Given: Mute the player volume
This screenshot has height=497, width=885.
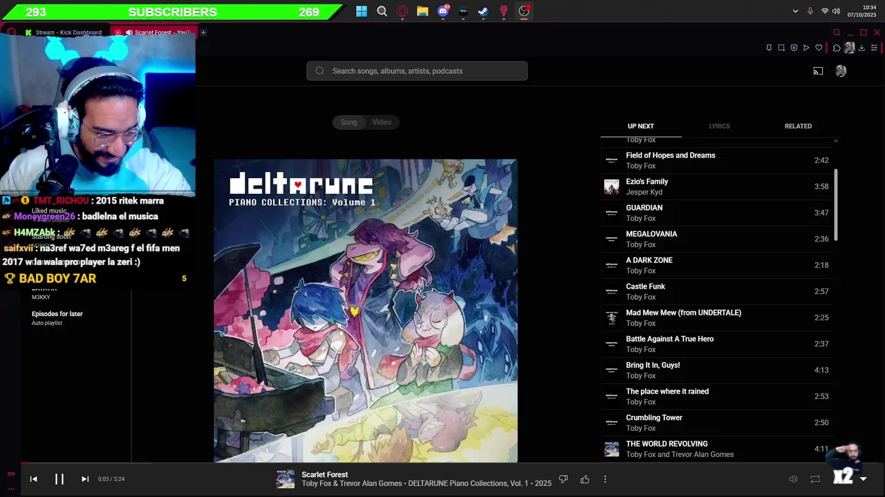Looking at the screenshot, I should (x=793, y=479).
